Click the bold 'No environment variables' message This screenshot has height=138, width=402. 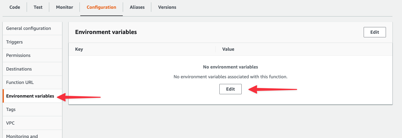[x=231, y=67]
